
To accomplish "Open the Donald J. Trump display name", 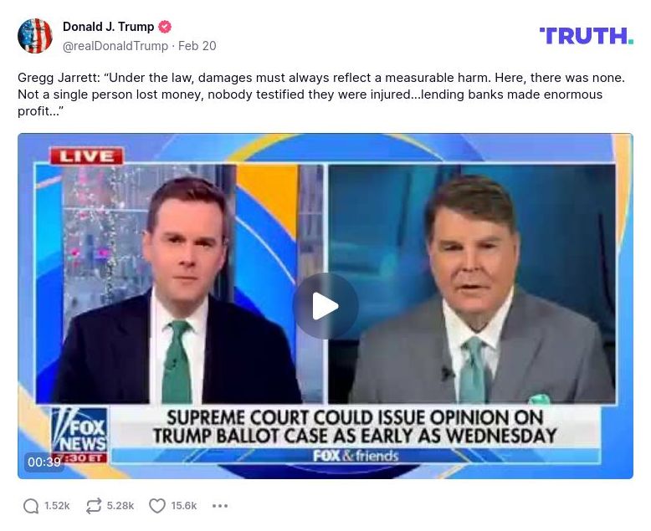I will [109, 27].
